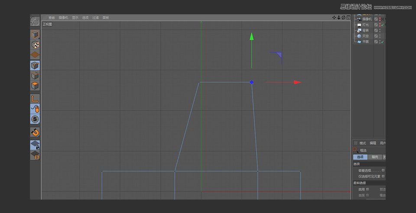416x213 pixels.
Task: Enable the 容差选择 checkbox
Action: pyautogui.click(x=383, y=170)
